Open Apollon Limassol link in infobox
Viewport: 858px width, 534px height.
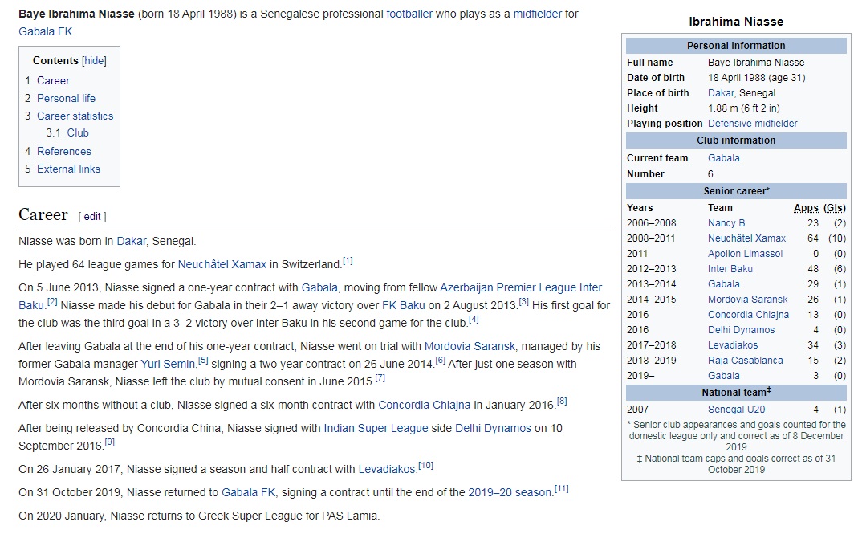click(x=746, y=254)
